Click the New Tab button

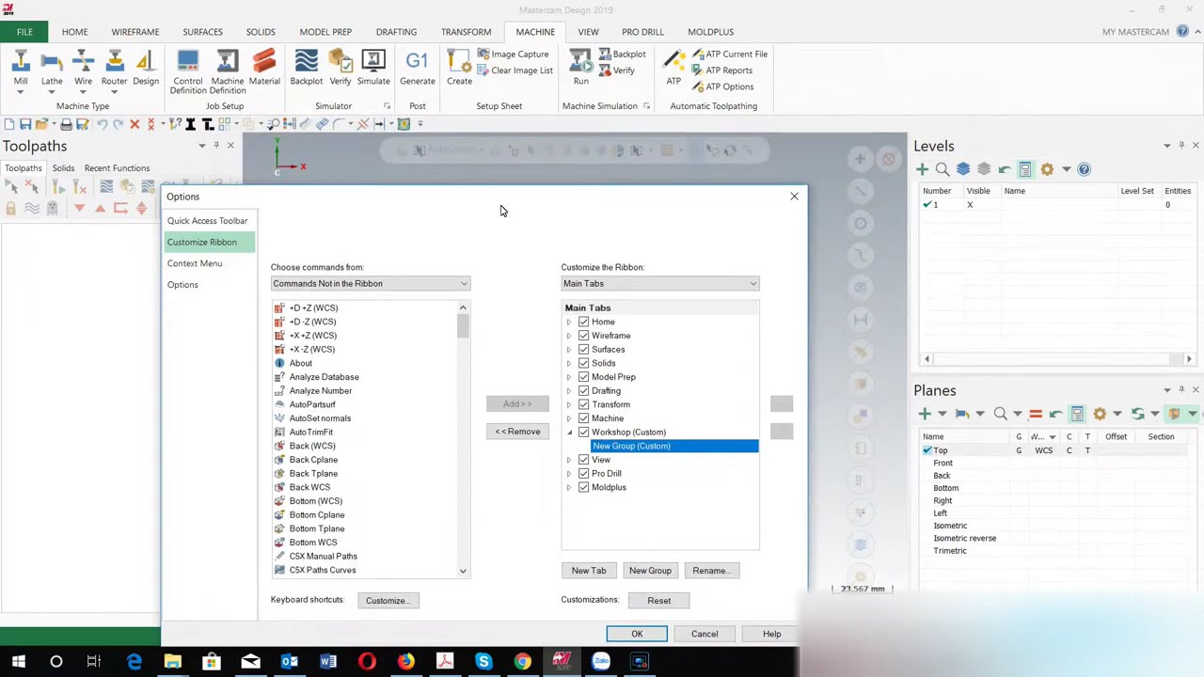pyautogui.click(x=589, y=571)
